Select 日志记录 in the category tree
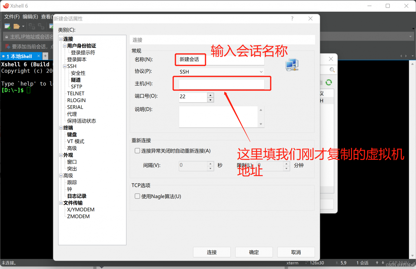Viewport: 416px width, 269px height. (77, 196)
